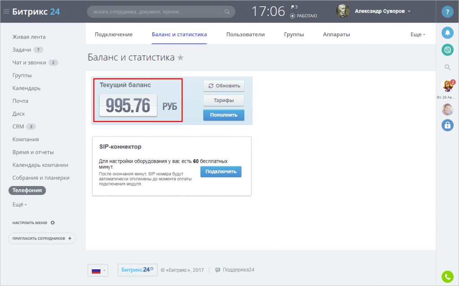Viewport: 459px width, 286px height.
Task: Click the gear next to Настроить меню
Action: [53, 223]
